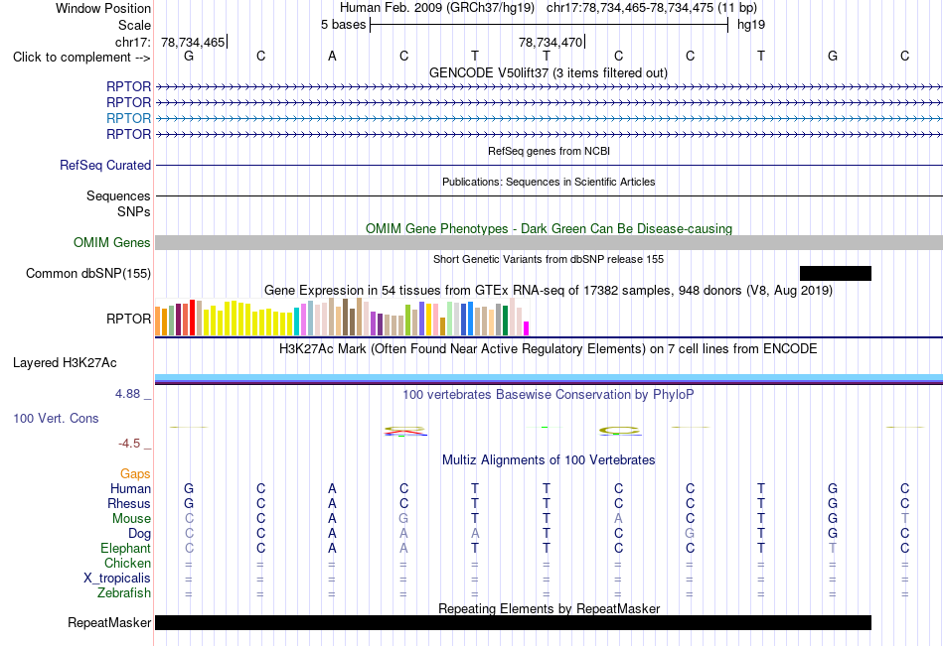Click the Human alignment row label
Viewport: 944px width, 646px height.
pyautogui.click(x=130, y=488)
